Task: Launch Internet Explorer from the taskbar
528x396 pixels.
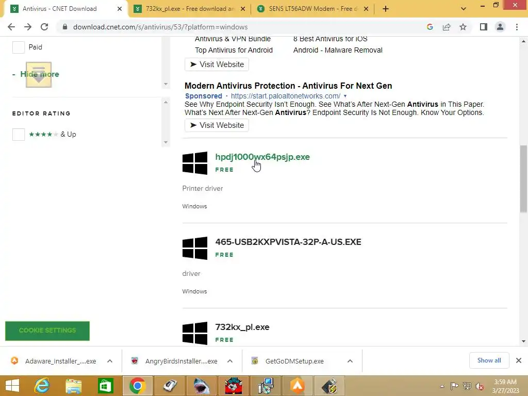Action: (x=42, y=386)
